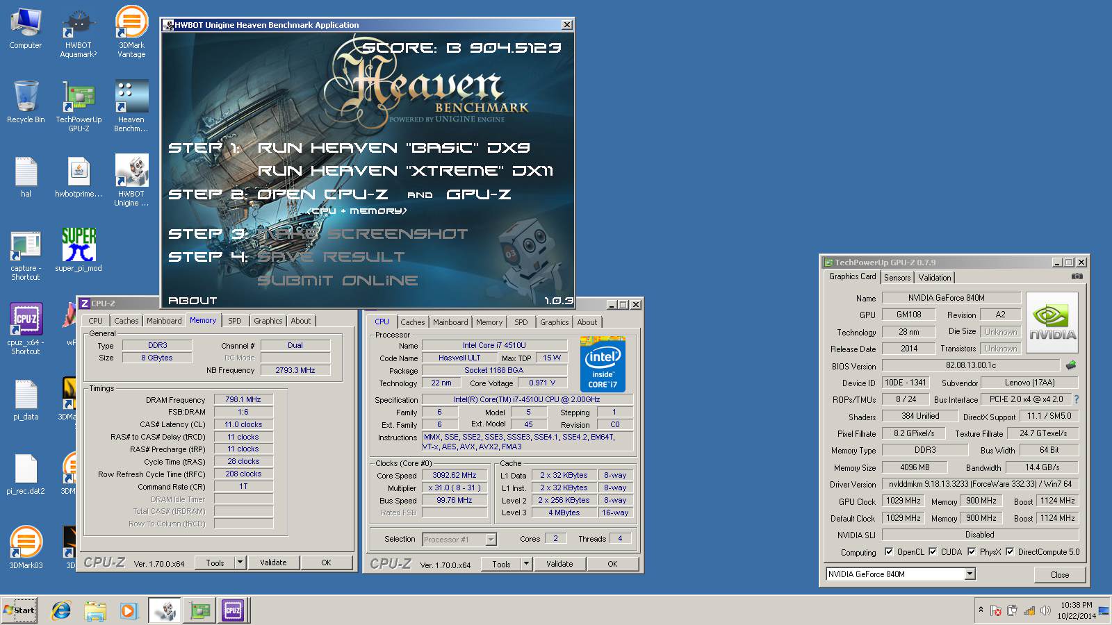This screenshot has width=1112, height=625.
Task: Open Tools dropdown arrow in CPU-Z Memory window
Action: tap(240, 562)
